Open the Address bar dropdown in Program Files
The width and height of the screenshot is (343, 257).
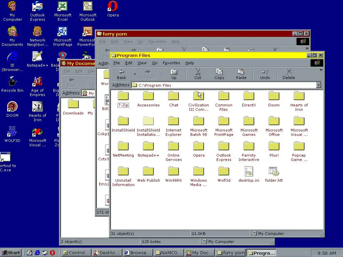click(x=319, y=85)
